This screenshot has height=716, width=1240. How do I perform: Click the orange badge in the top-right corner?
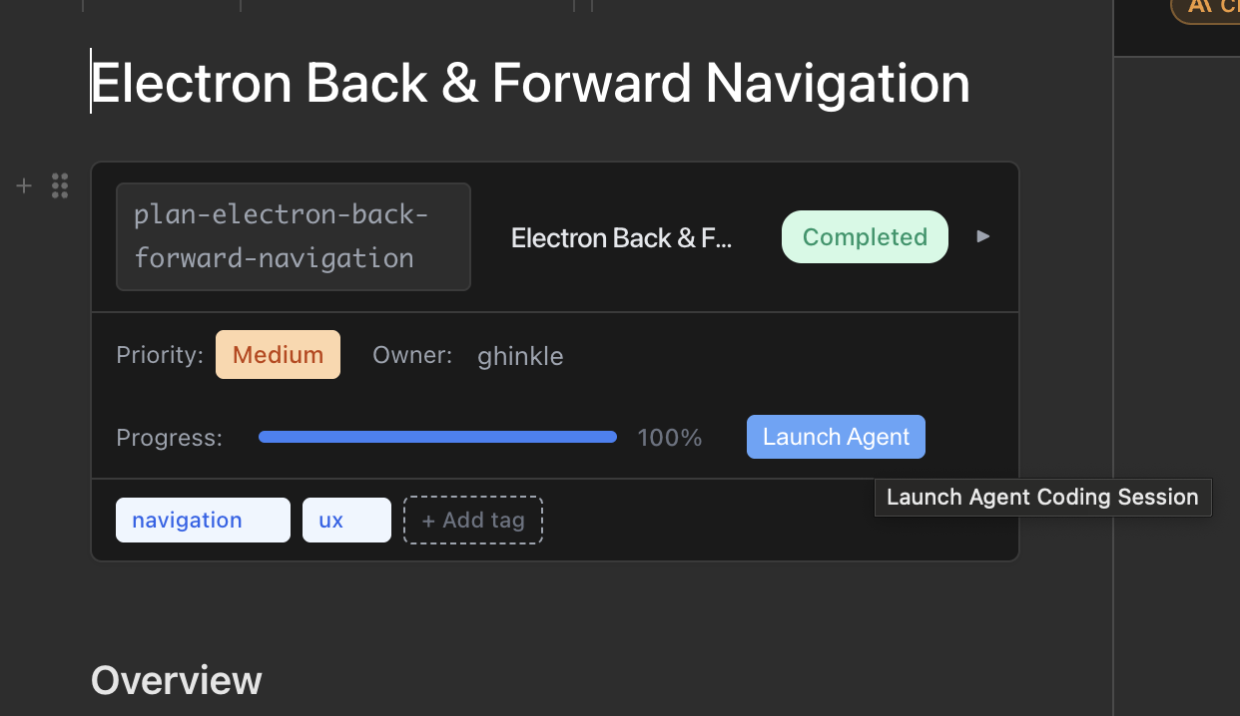(1208, 8)
